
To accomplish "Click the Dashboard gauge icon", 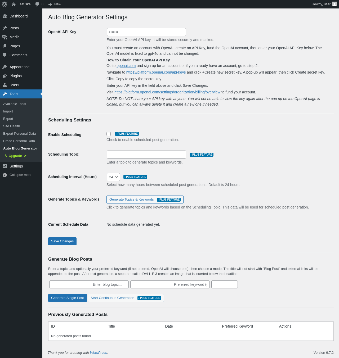I will pyautogui.click(x=5, y=16).
